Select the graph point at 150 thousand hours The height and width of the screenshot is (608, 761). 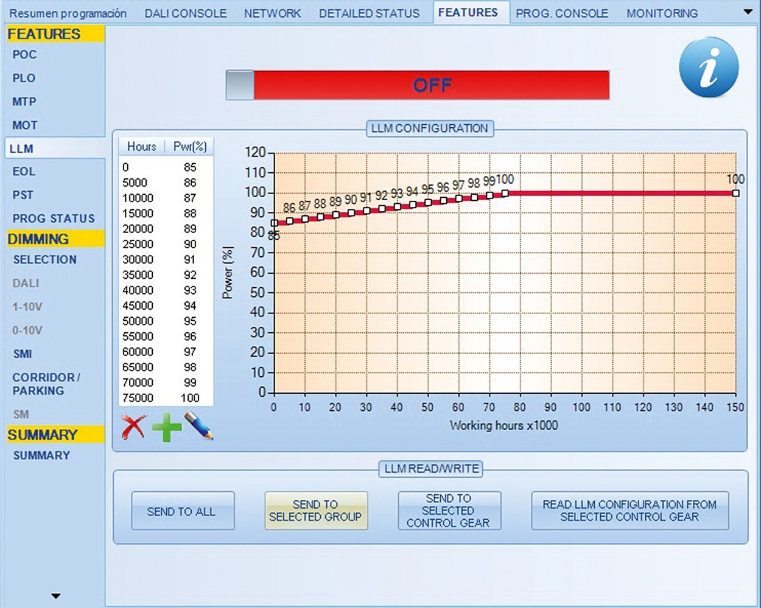735,193
